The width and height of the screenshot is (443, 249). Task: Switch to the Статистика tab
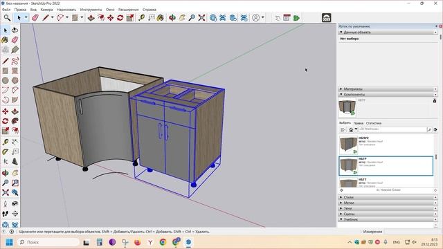point(374,123)
